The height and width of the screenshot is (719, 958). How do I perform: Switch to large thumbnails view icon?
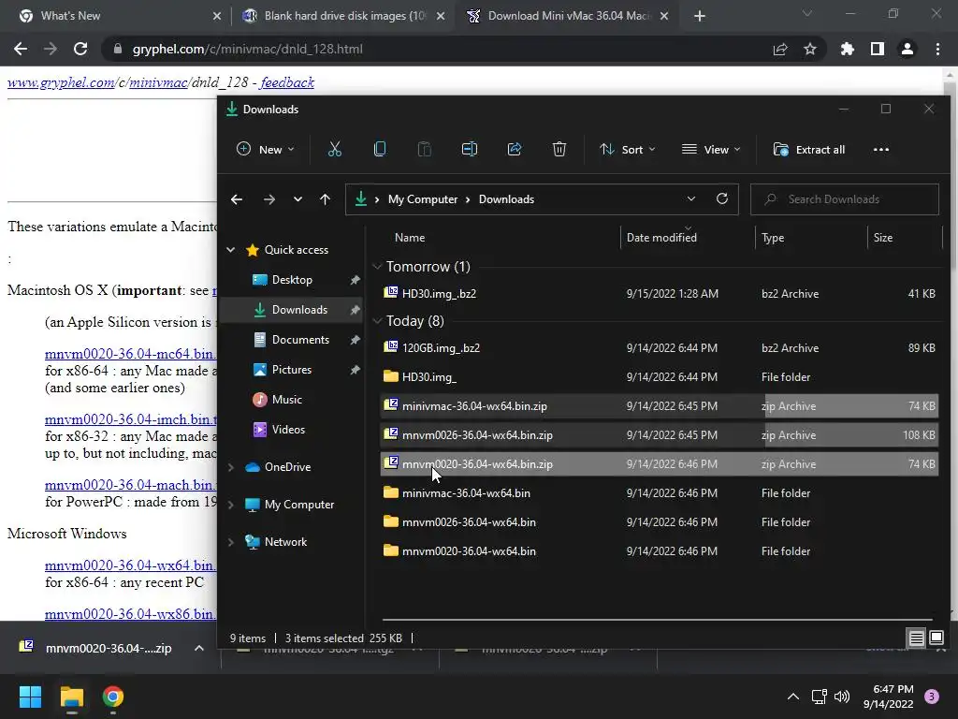[x=936, y=638]
